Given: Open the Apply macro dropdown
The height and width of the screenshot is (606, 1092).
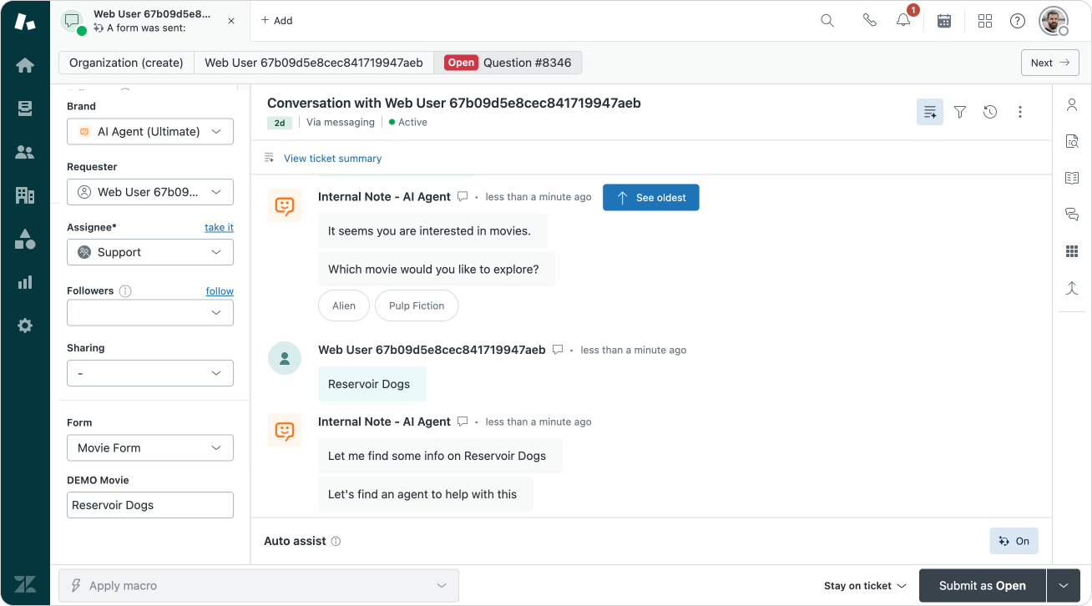Looking at the screenshot, I should click(259, 586).
